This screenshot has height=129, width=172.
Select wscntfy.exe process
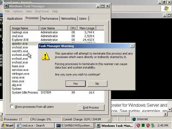[x=20, y=51]
